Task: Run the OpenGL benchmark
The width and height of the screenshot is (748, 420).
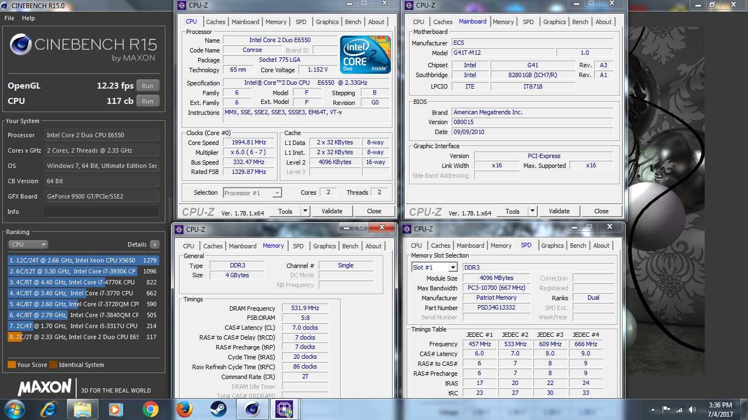Action: click(148, 86)
